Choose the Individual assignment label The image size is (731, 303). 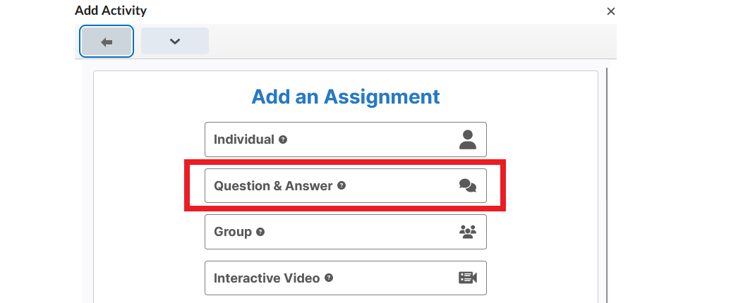(244, 139)
